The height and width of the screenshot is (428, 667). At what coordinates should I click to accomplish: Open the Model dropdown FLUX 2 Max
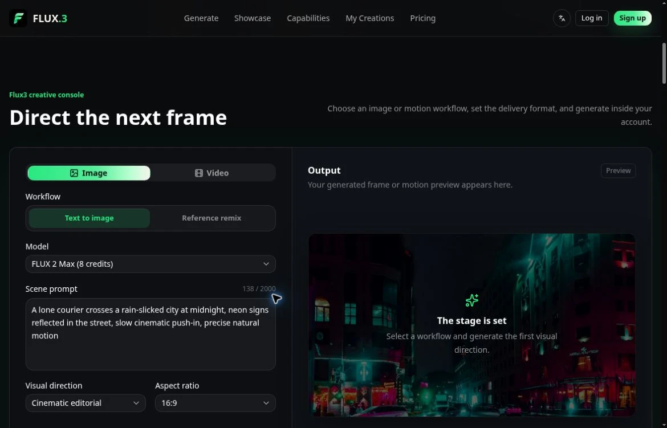click(x=151, y=264)
